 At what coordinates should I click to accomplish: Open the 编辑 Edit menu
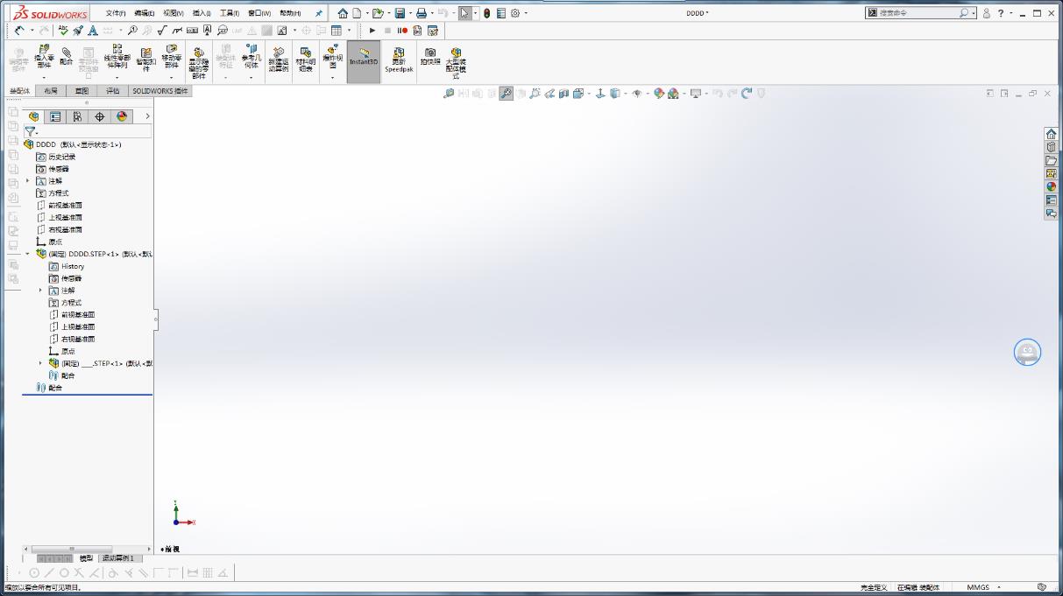point(145,13)
